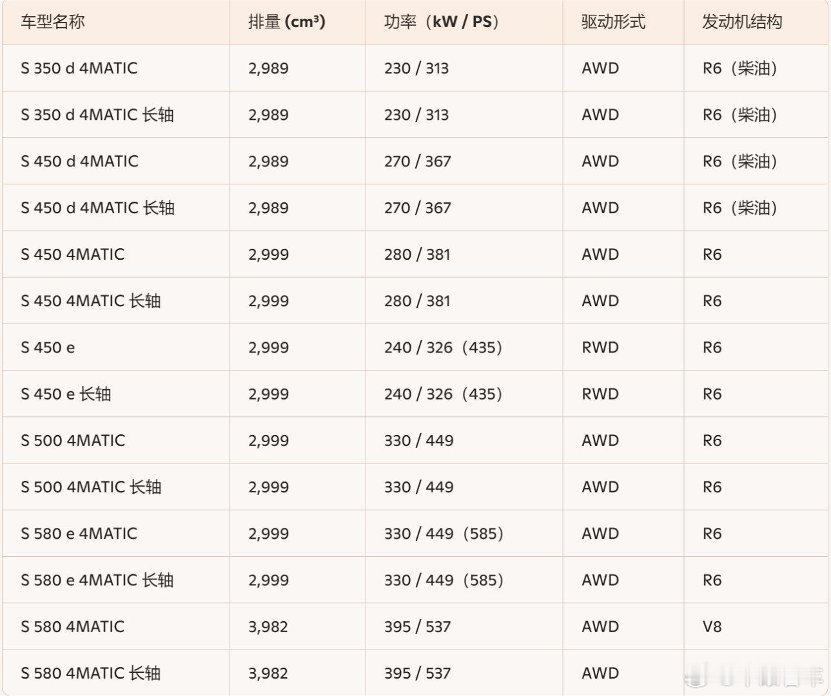
Task: Click AWD in the S 580 e 4MATIC row
Action: point(600,534)
